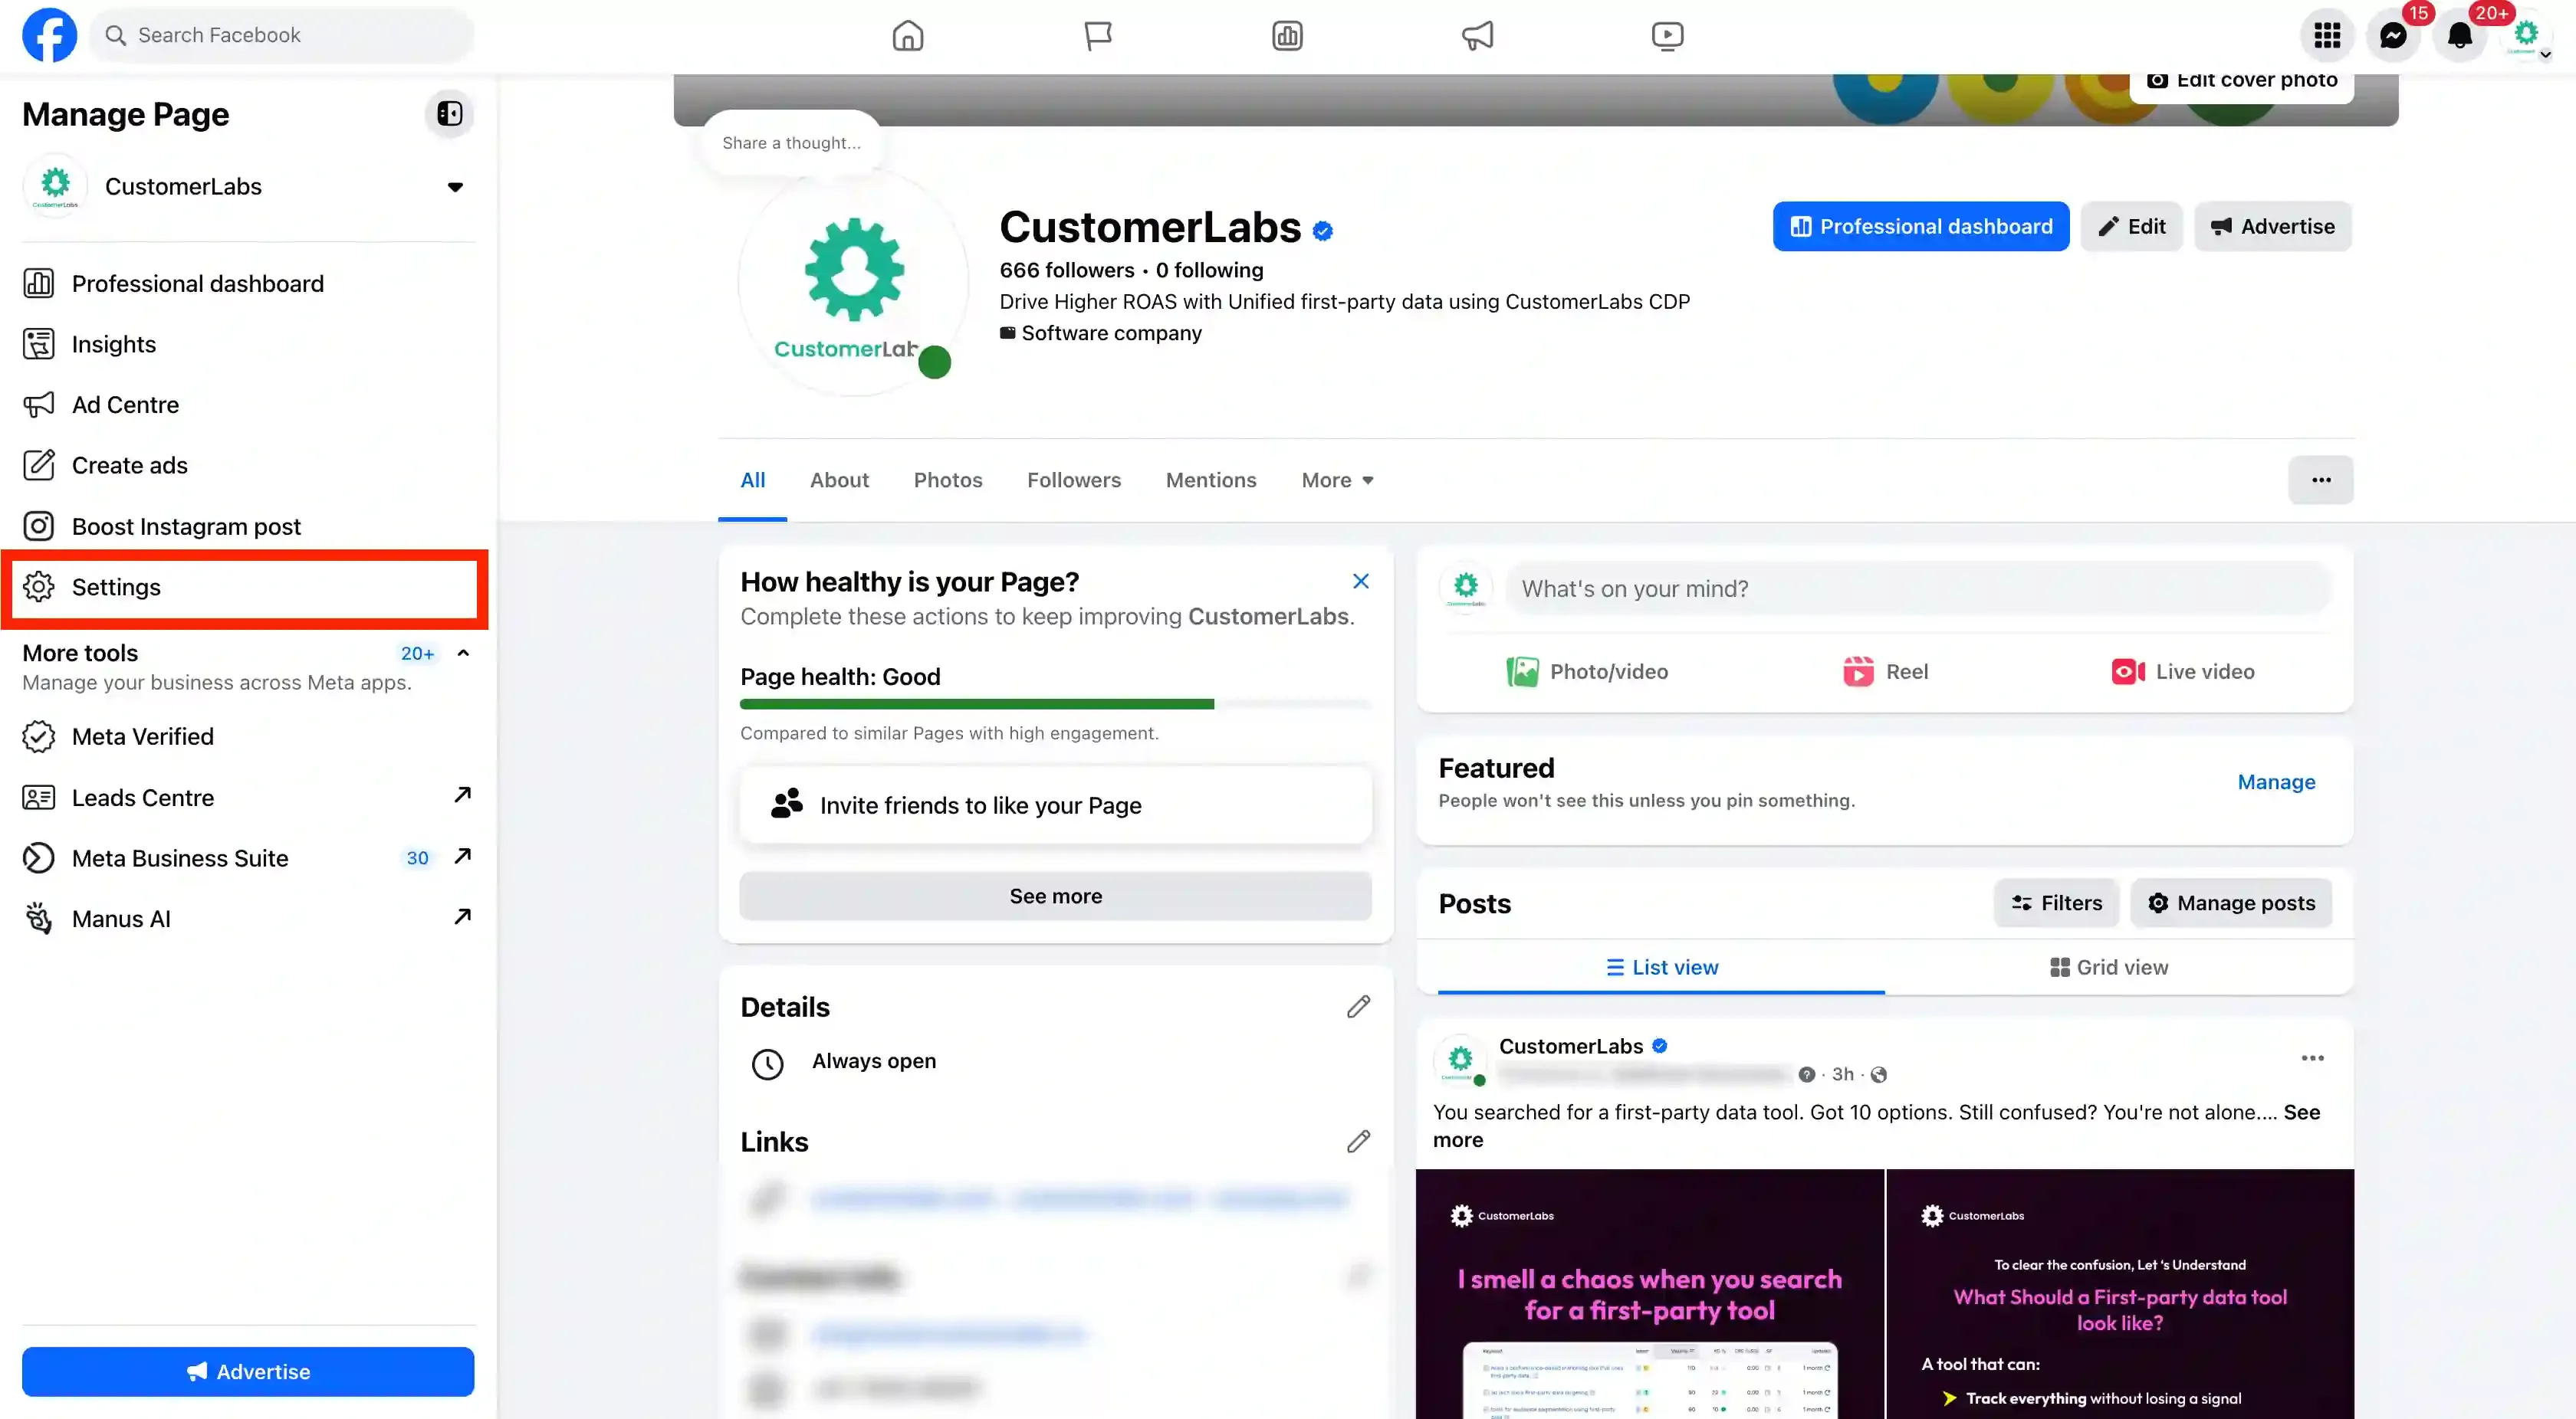Viewport: 2576px width, 1419px height.
Task: Open post Filters button
Action: tap(2056, 903)
